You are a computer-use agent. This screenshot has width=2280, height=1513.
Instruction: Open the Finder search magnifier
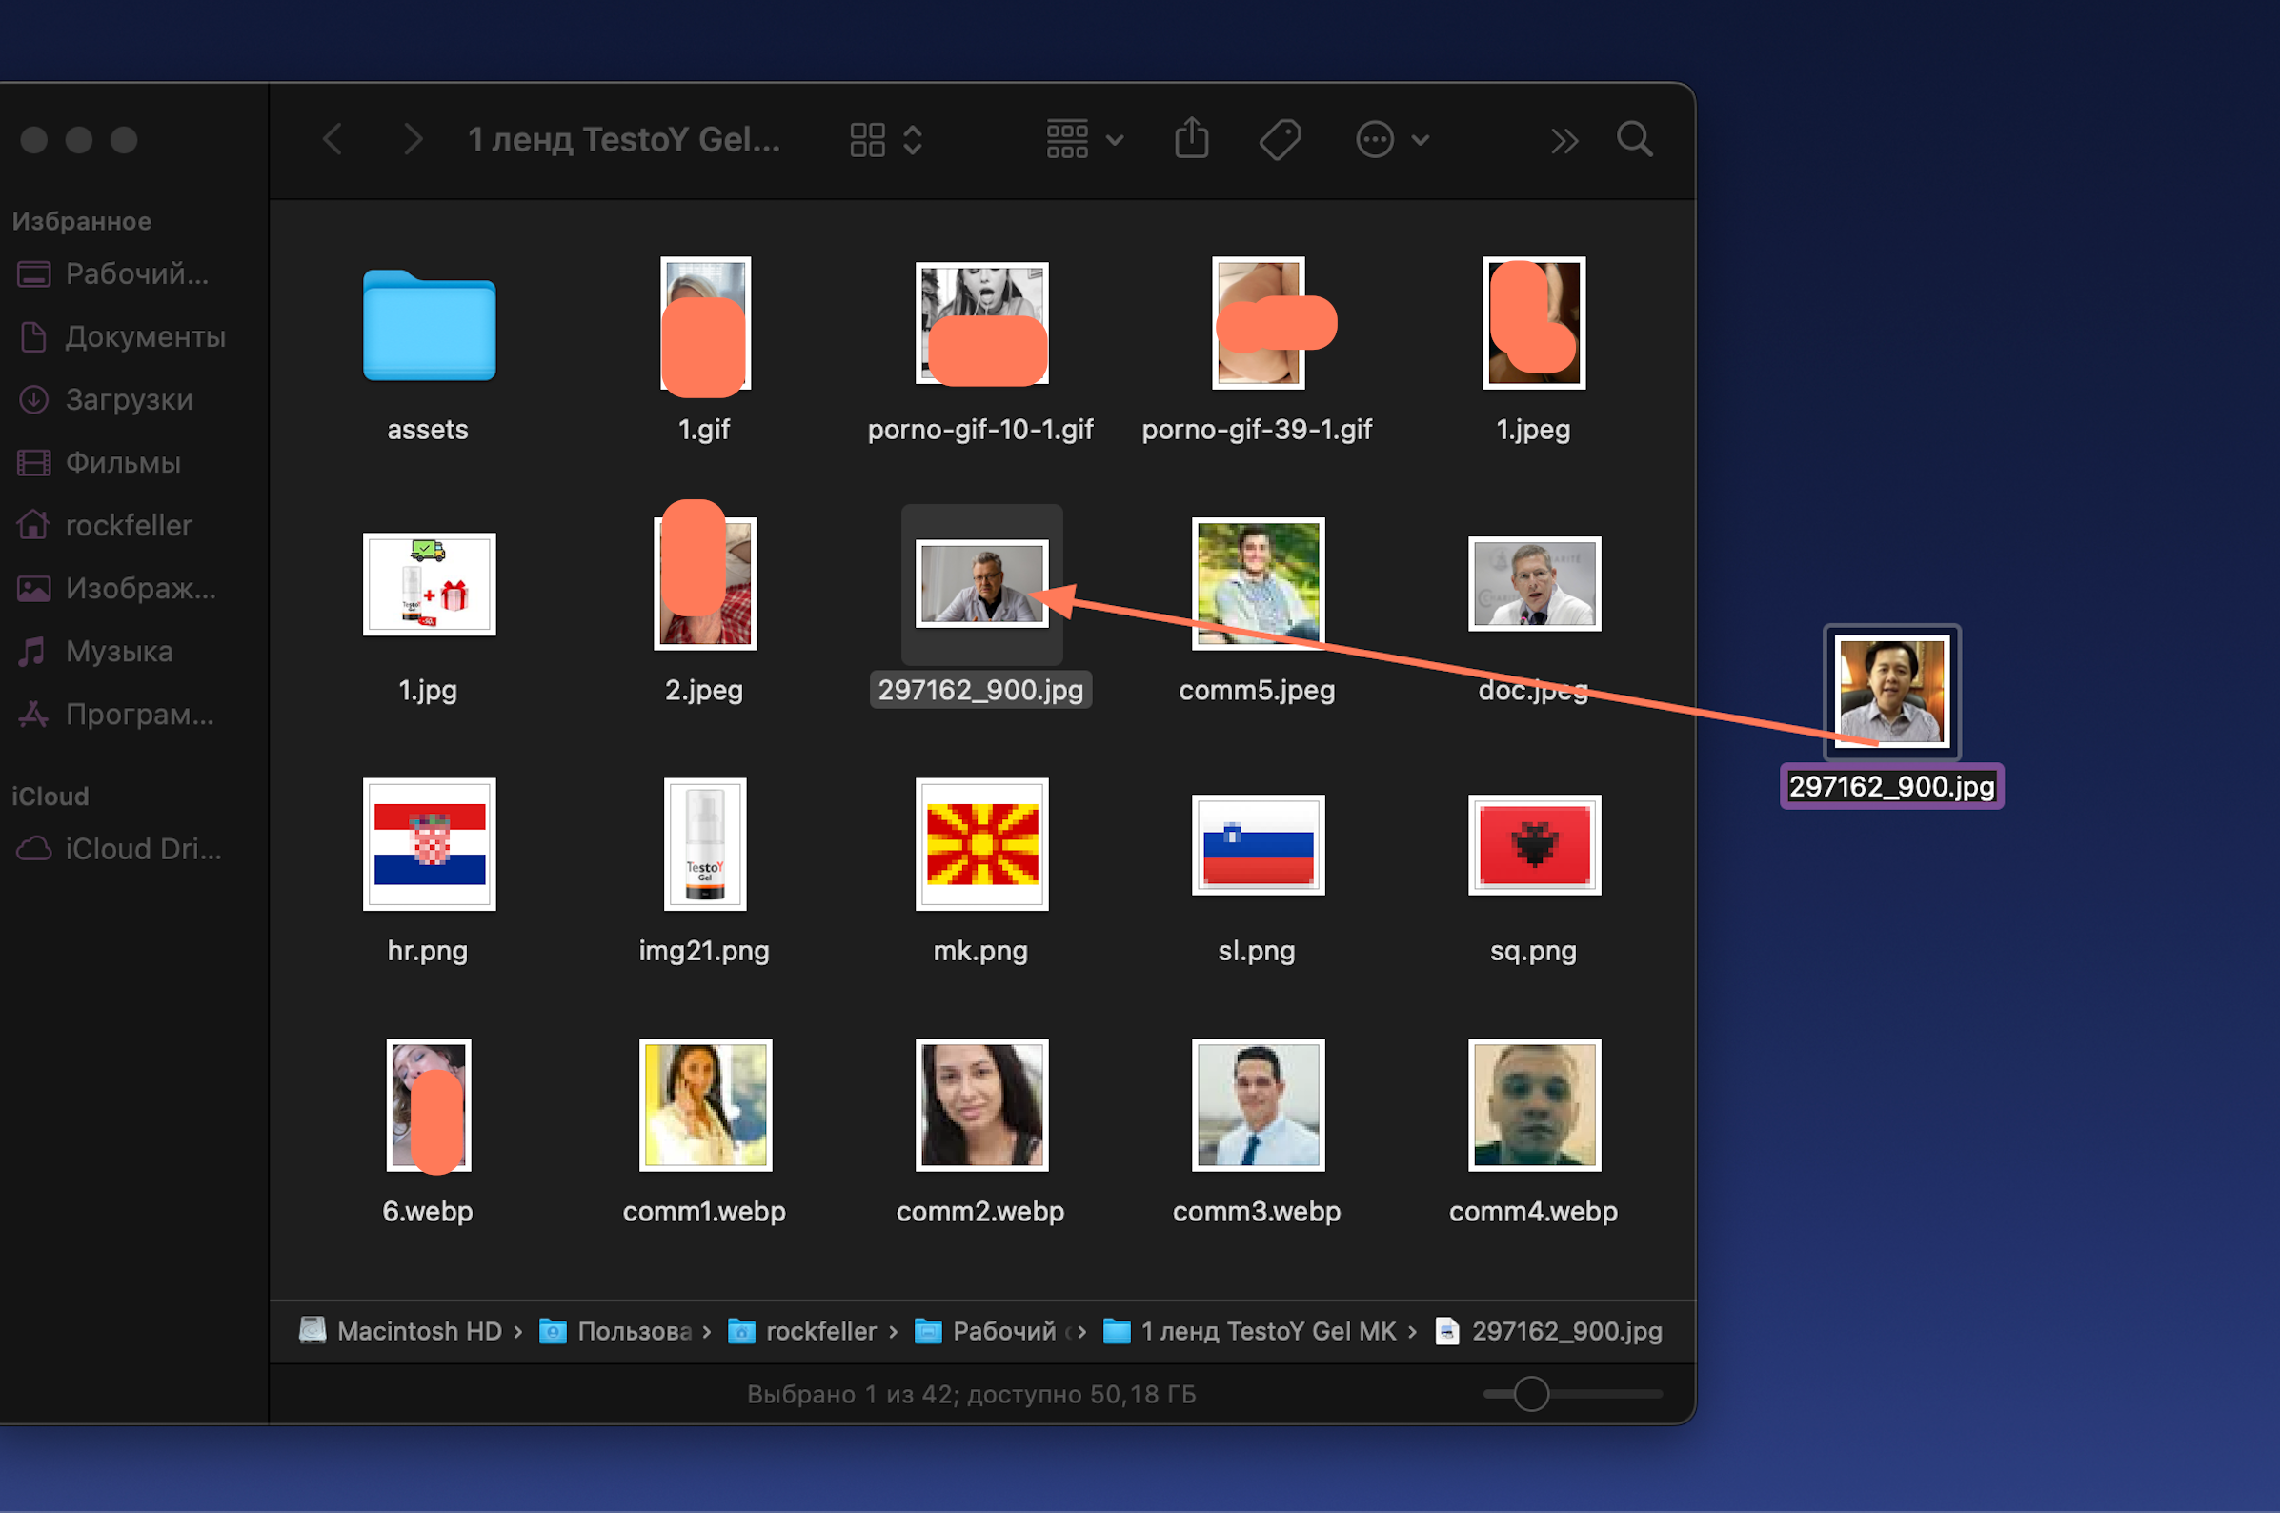coord(1635,139)
